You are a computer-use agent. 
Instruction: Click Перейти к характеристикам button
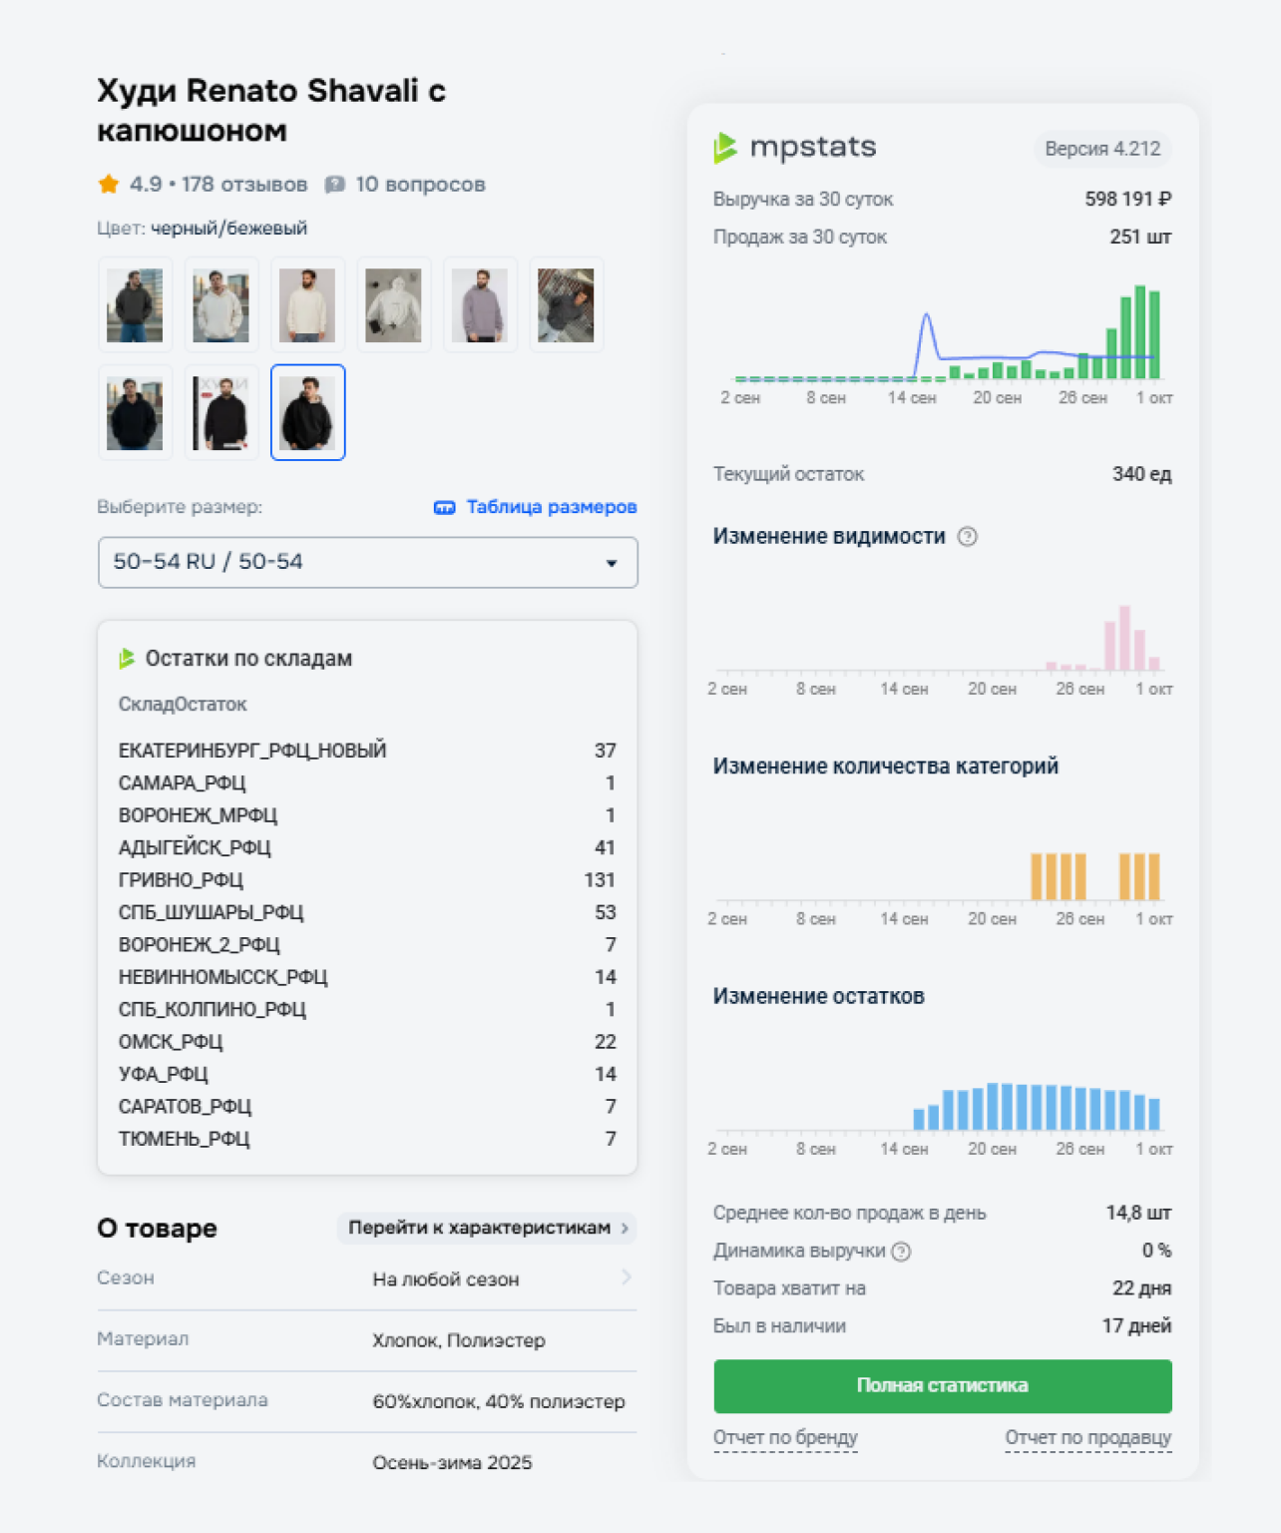486,1228
